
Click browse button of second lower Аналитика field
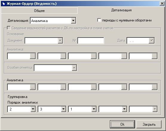tap(63, 87)
